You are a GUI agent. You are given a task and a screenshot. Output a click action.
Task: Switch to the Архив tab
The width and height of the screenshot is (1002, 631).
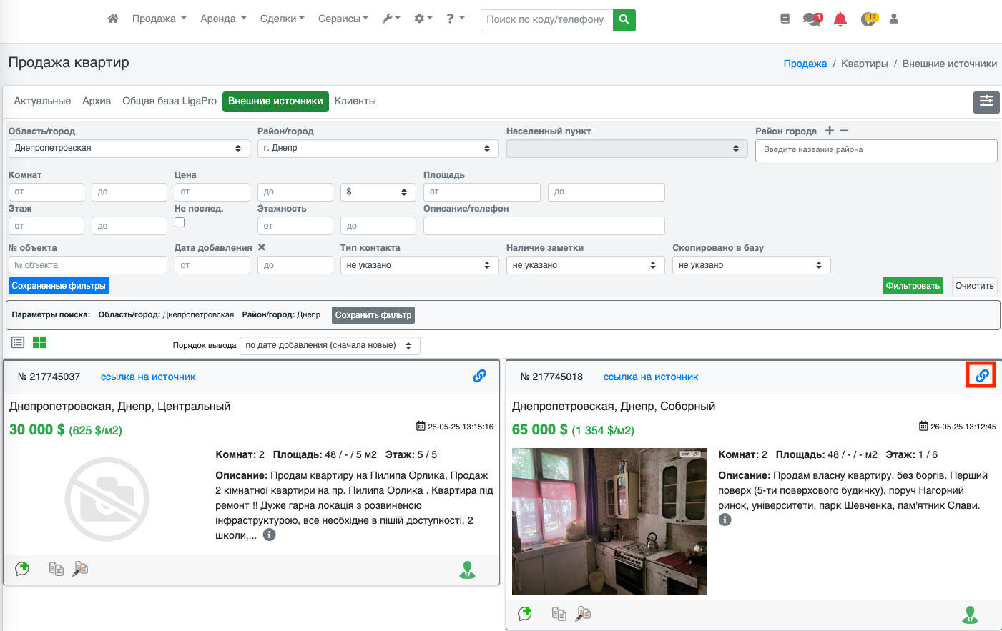97,101
